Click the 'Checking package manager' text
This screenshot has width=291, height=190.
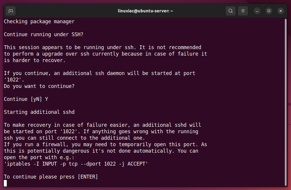tap(39, 21)
